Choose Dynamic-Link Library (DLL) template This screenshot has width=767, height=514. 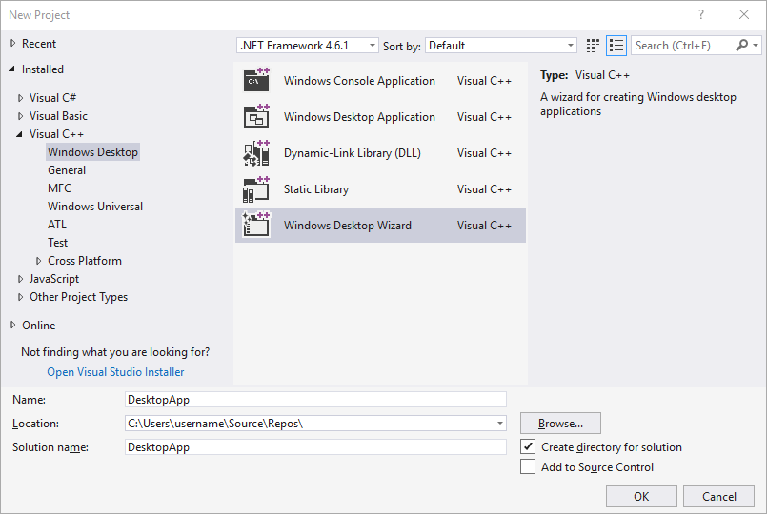coord(380,153)
